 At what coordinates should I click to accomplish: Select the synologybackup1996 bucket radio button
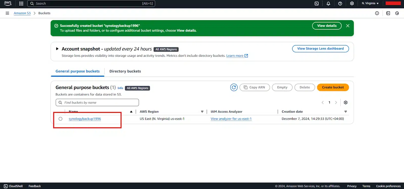(60, 119)
